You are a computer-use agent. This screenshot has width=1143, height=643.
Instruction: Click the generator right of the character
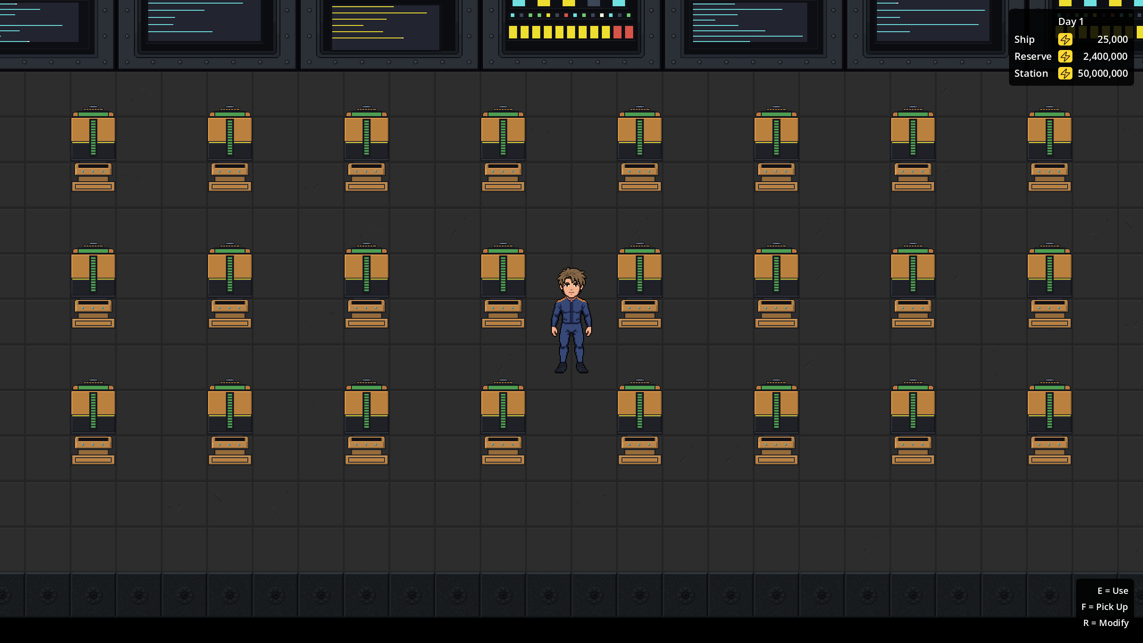click(639, 285)
